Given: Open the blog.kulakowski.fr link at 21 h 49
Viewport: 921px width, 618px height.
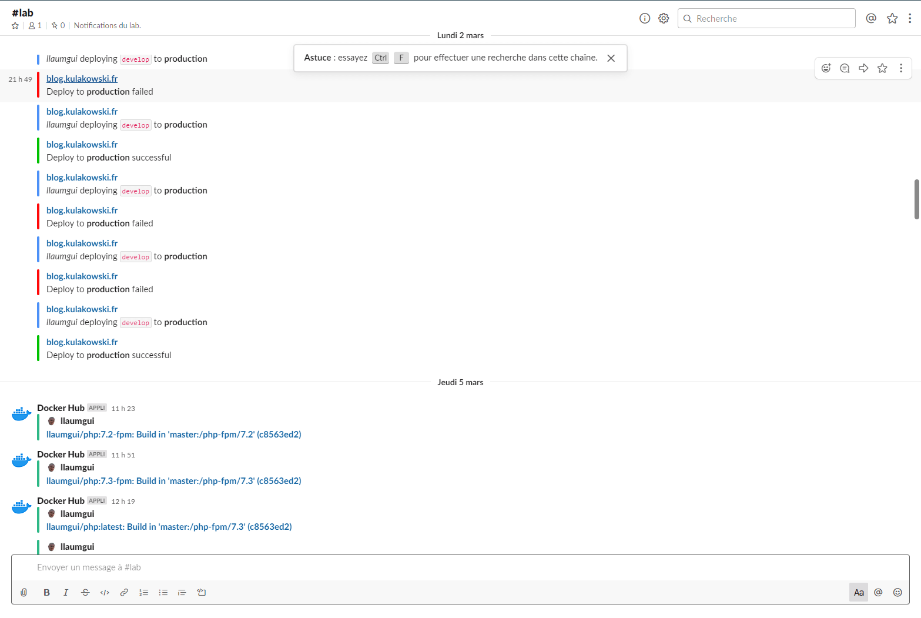Looking at the screenshot, I should [x=82, y=79].
